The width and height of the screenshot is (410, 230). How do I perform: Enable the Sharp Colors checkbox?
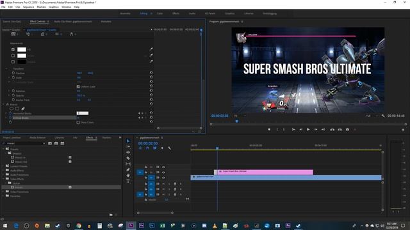tap(78, 122)
